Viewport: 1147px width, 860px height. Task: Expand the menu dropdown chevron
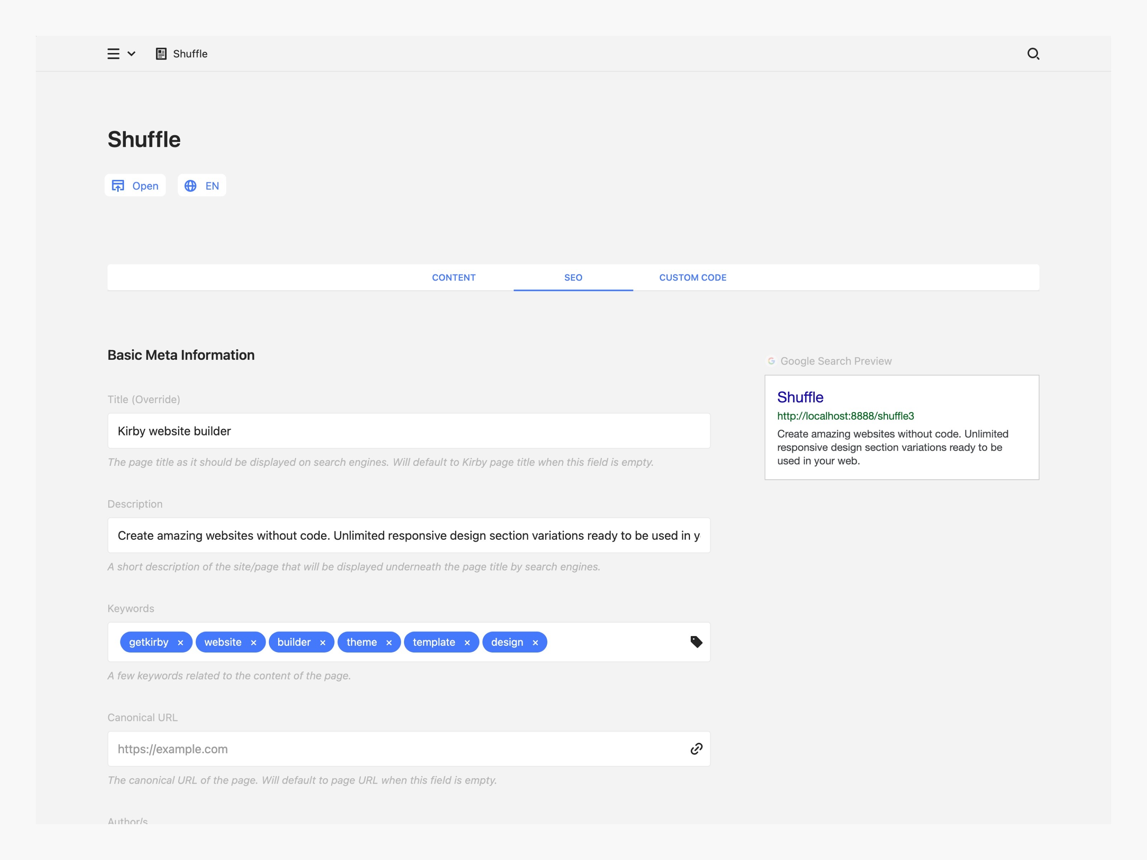tap(132, 54)
